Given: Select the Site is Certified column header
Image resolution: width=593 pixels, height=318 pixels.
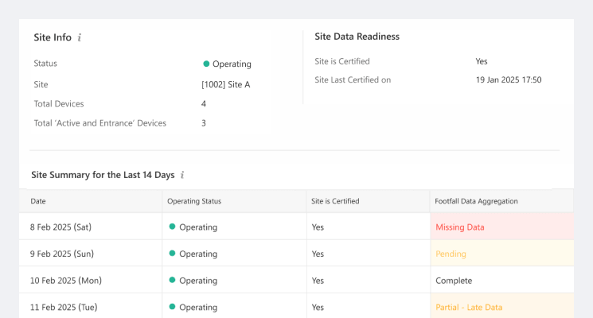Looking at the screenshot, I should pyautogui.click(x=335, y=201).
